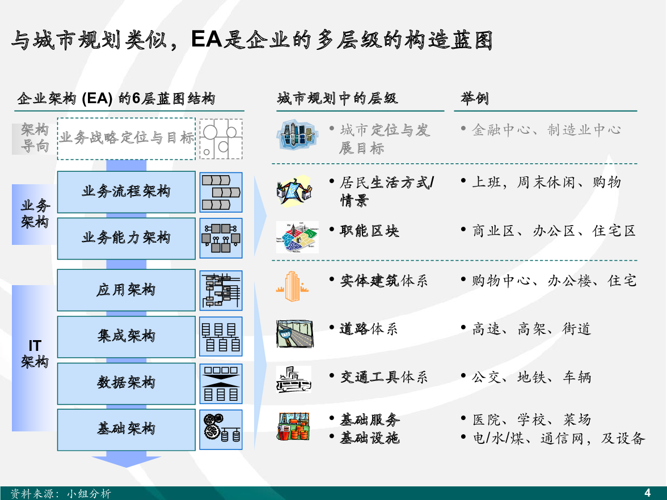Click the 城市规划中的层级 column heading
Viewport: 667px width, 500px height.
pyautogui.click(x=337, y=99)
